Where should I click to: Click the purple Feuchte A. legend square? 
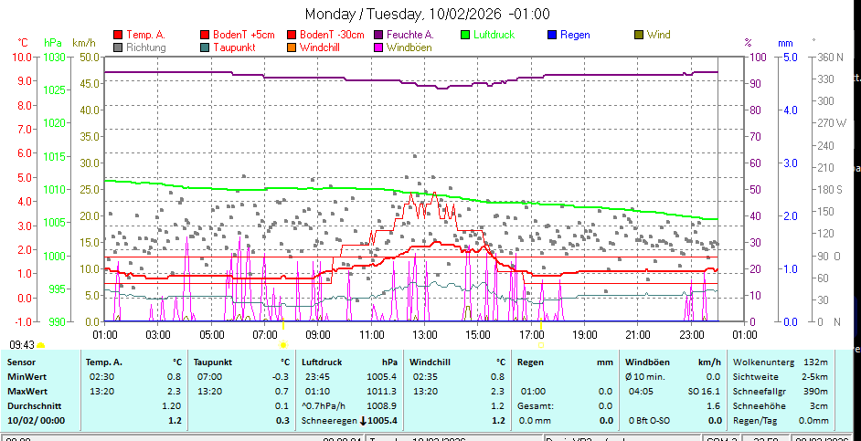(378, 35)
